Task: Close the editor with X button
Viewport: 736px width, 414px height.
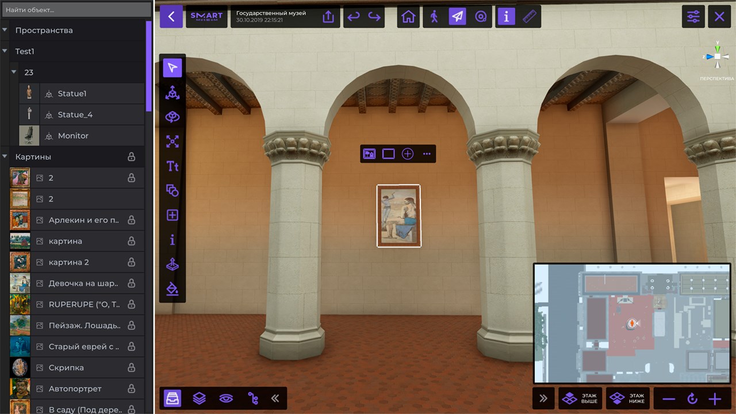Action: [x=719, y=17]
